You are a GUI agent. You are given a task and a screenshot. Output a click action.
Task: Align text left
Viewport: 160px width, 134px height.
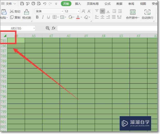97,17
